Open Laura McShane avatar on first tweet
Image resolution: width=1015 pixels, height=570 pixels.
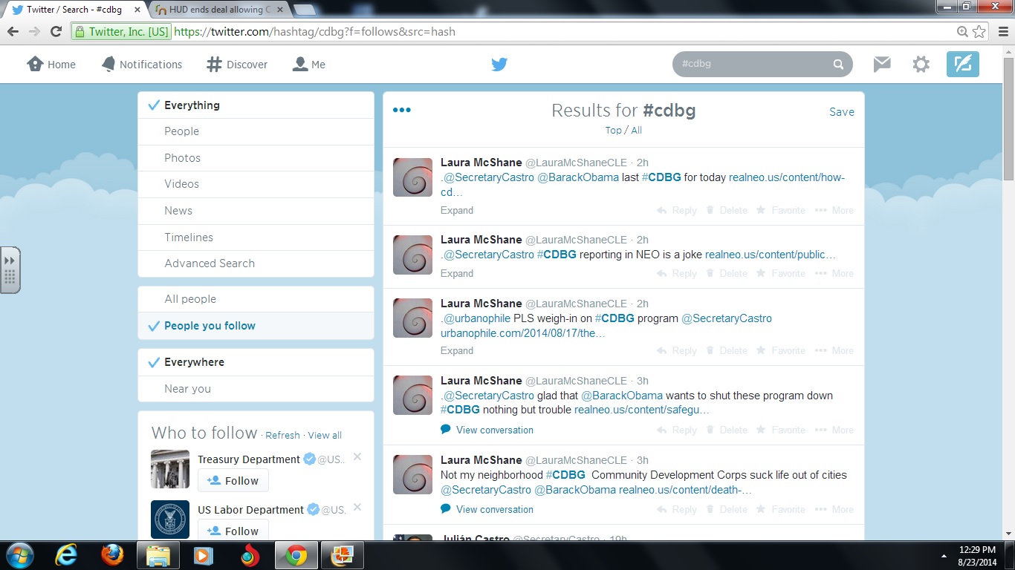click(412, 177)
